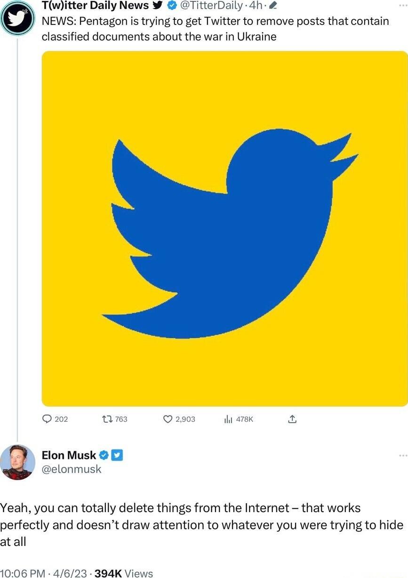Click the Twitter bird icon beside Elon Musk

point(116,455)
